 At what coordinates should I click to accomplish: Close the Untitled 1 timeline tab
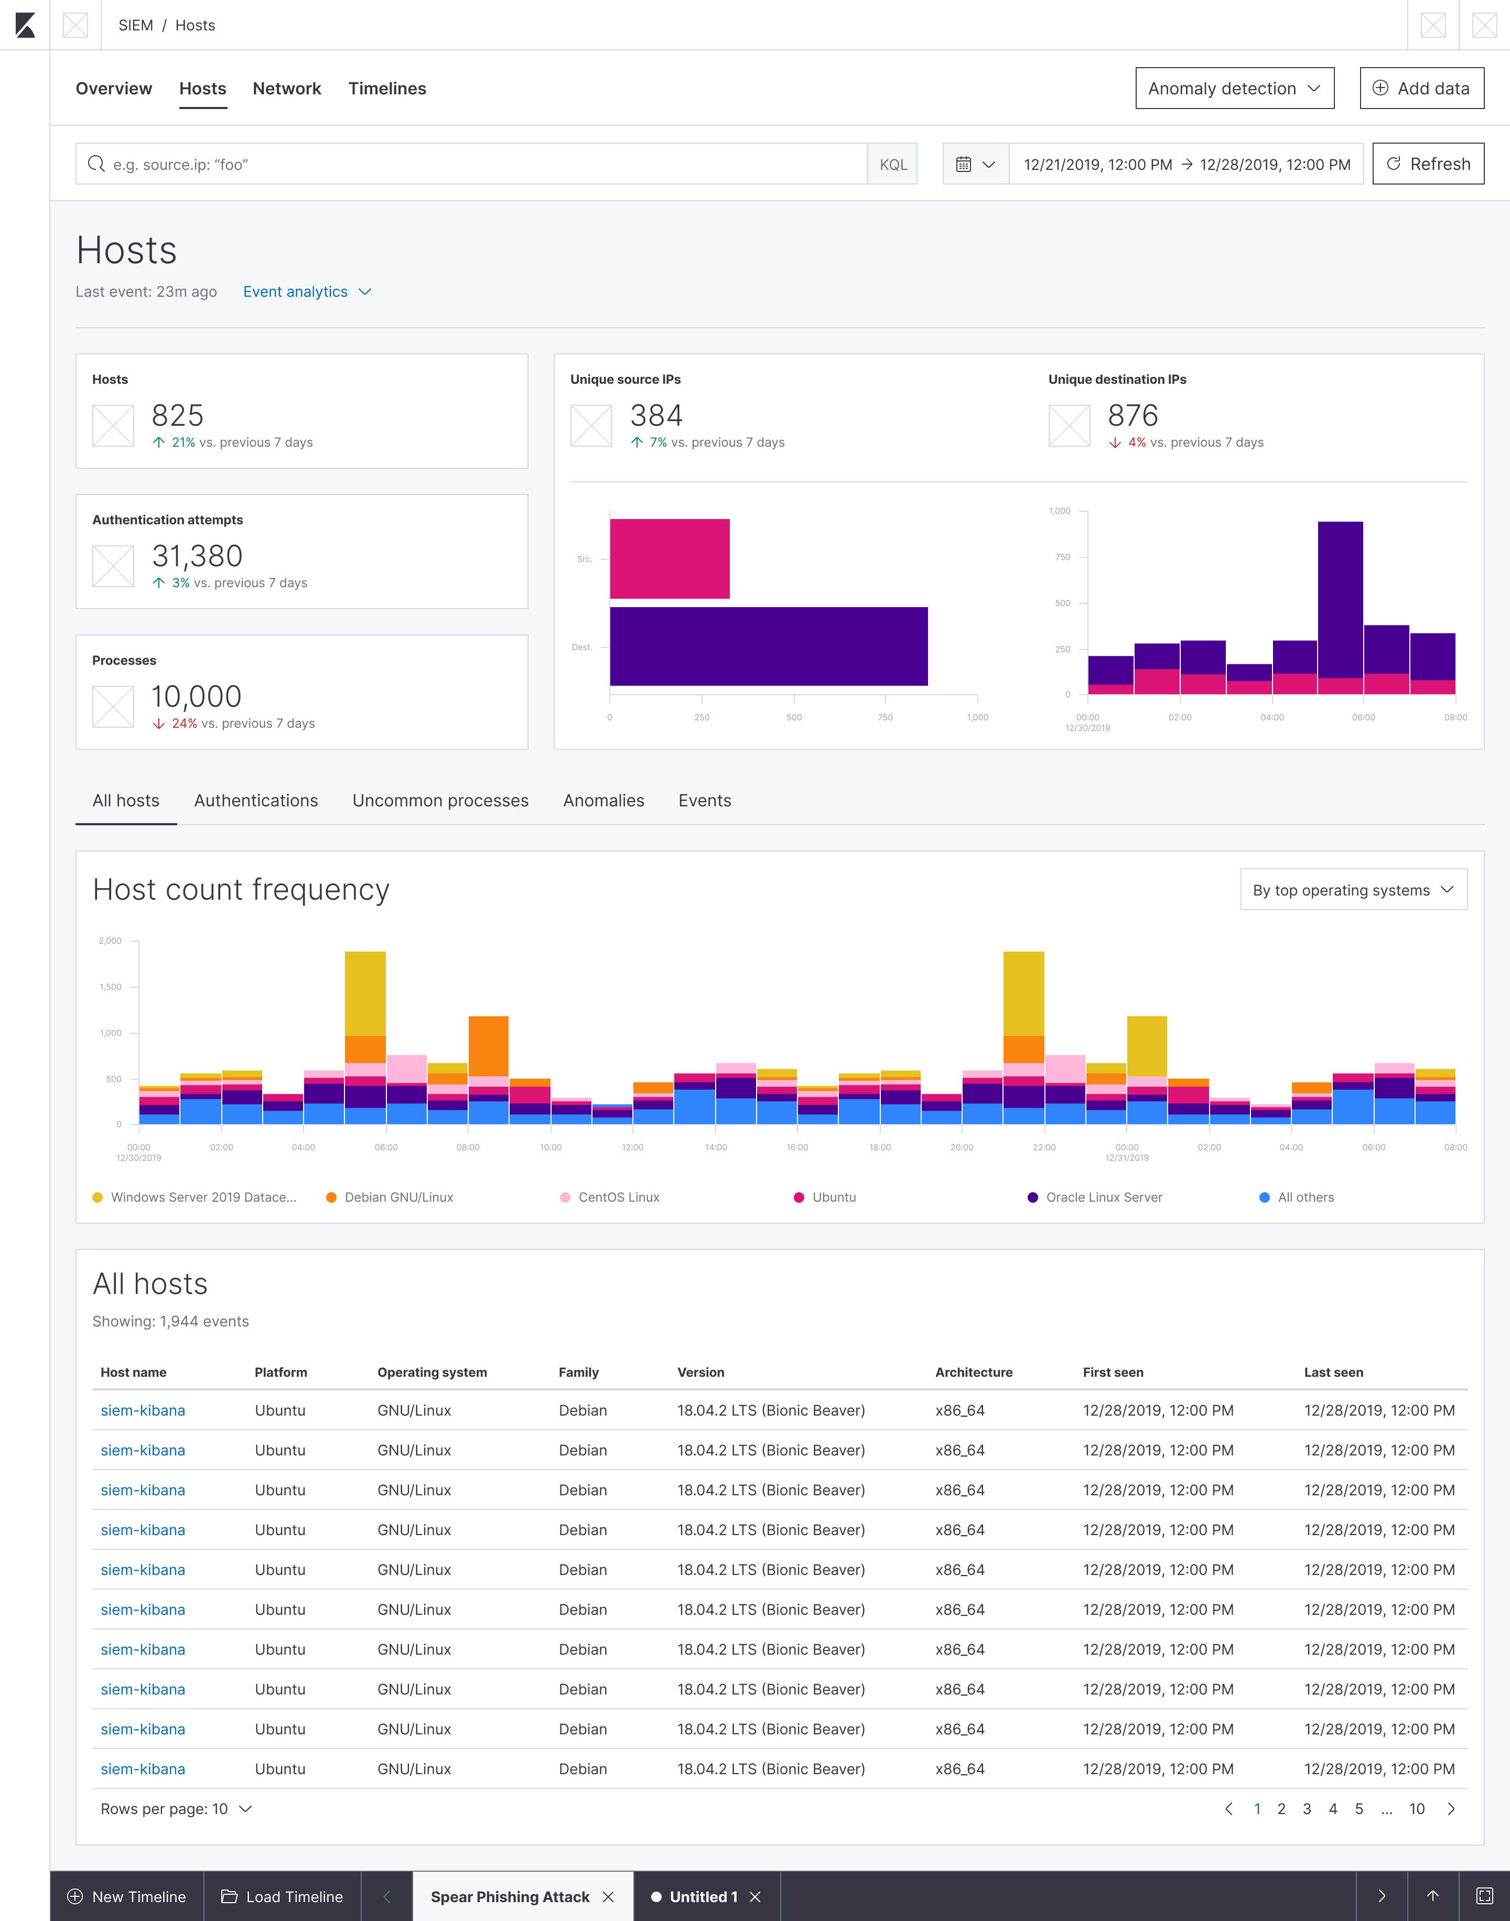(755, 1896)
